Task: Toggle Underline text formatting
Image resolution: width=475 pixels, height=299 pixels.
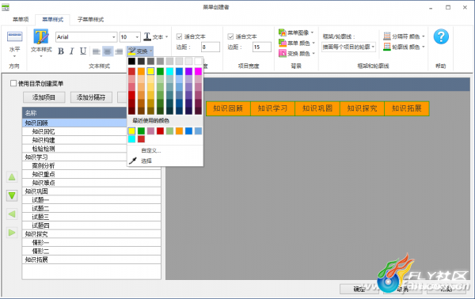Action: click(83, 51)
